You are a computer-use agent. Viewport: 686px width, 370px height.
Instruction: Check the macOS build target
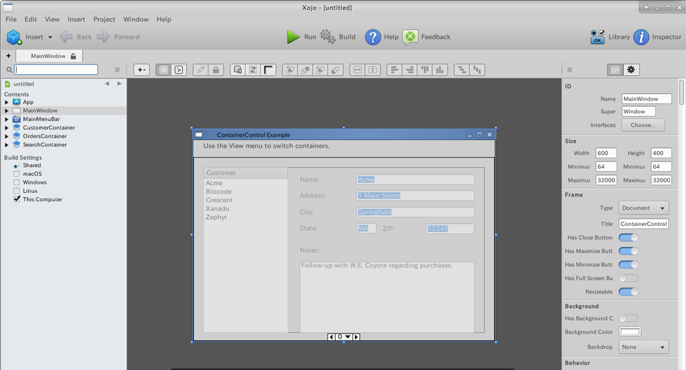click(17, 174)
